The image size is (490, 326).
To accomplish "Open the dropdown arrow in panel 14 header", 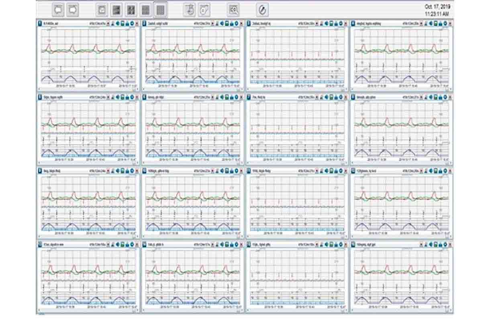I will point(213,244).
